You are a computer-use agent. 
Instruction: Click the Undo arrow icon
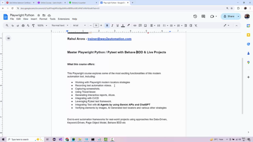point(12,25)
